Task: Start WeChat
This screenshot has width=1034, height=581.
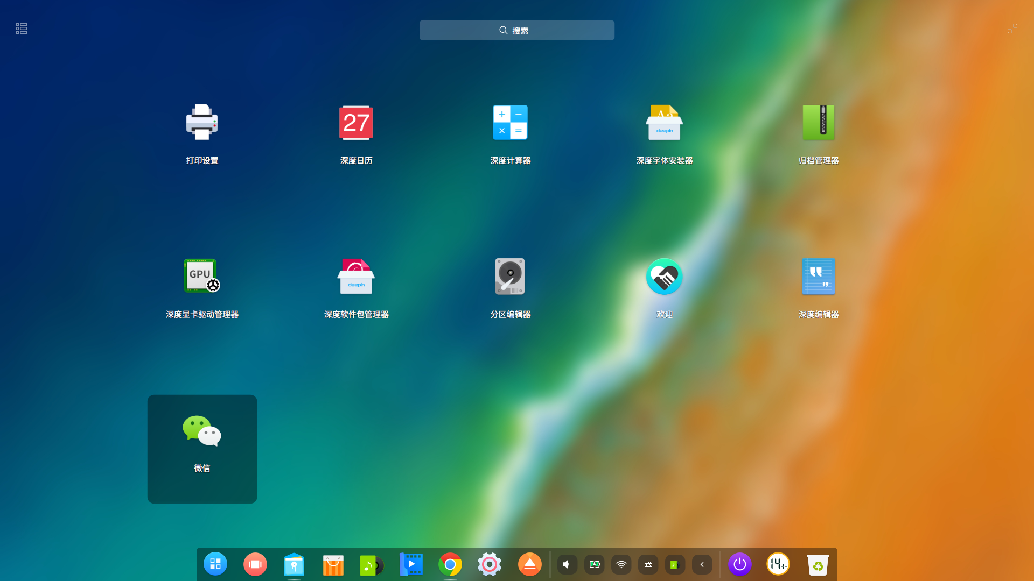Action: tap(202, 430)
